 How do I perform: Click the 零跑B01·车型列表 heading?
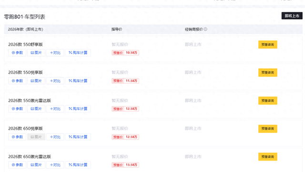[x=24, y=17]
